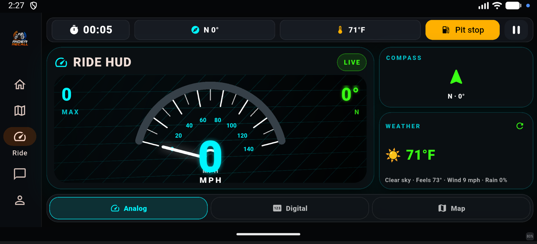Tap the Ride label in sidebar
The width and height of the screenshot is (537, 244).
tap(20, 153)
